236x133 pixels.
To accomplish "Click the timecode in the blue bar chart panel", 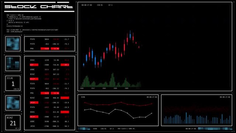I will point(225,97).
